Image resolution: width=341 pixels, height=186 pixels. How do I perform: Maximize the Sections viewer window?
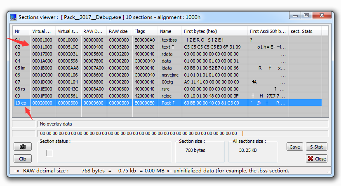pyautogui.click(x=306, y=16)
